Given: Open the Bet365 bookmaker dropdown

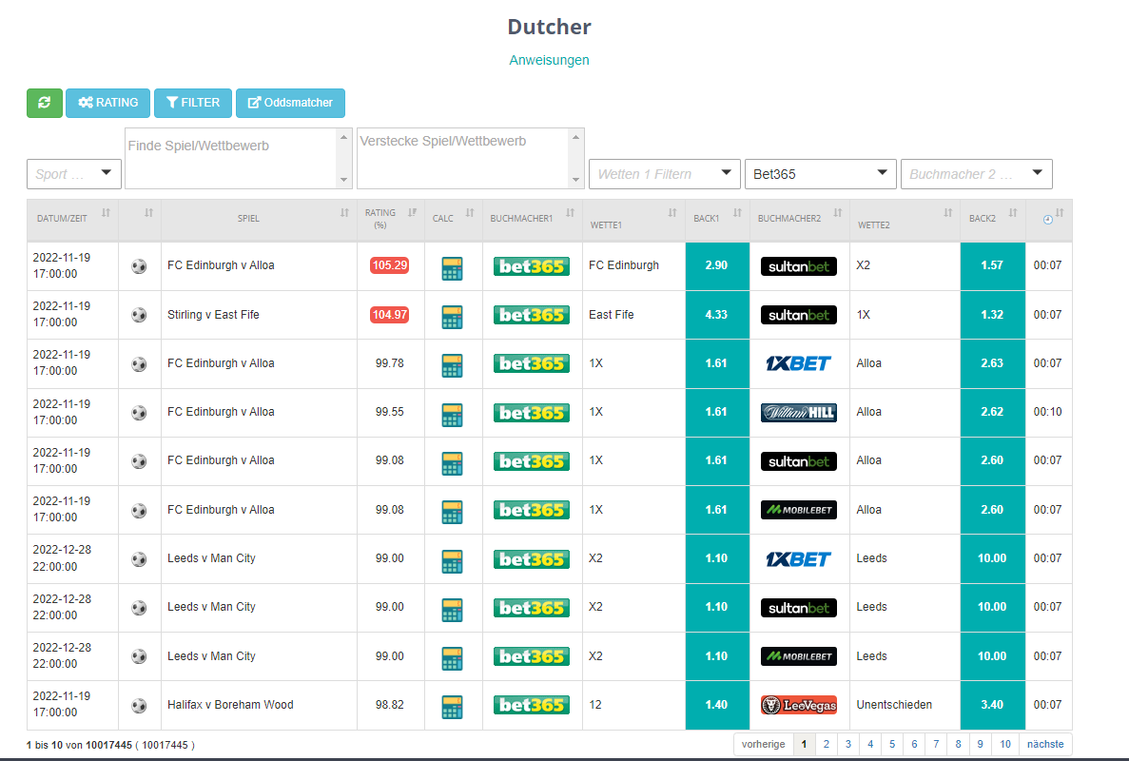Looking at the screenshot, I should [x=820, y=174].
